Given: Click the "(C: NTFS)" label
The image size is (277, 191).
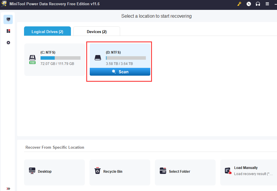Looking at the screenshot, I should click(48, 52).
